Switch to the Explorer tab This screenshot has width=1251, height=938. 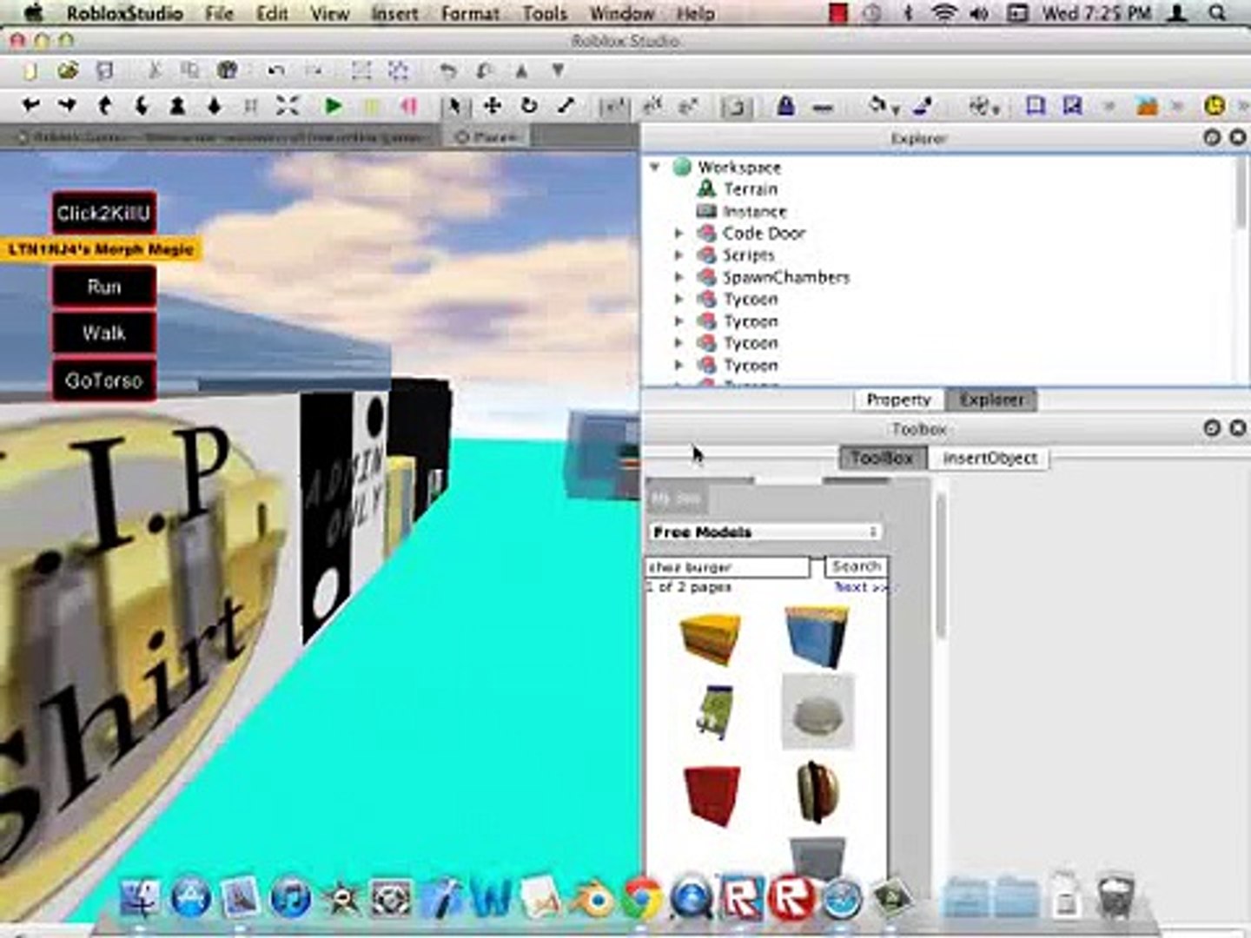[991, 400]
